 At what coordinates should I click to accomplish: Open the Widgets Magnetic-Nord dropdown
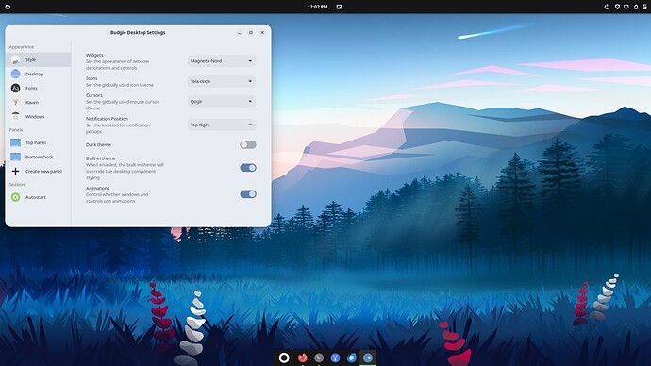[x=222, y=61]
